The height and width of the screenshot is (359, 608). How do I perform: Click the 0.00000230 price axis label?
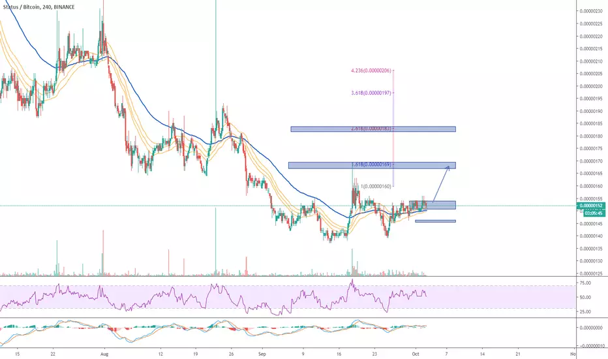point(591,11)
